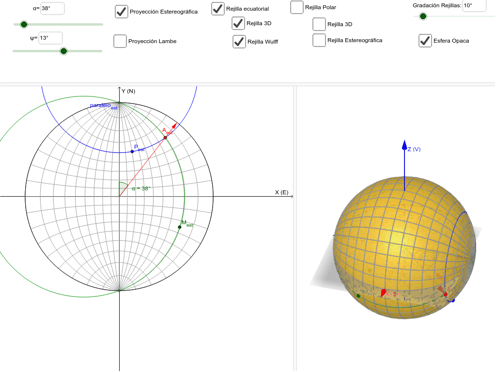
Task: Toggle Rejilla 3D under Rejilla ecuatorial
Action: [x=238, y=23]
